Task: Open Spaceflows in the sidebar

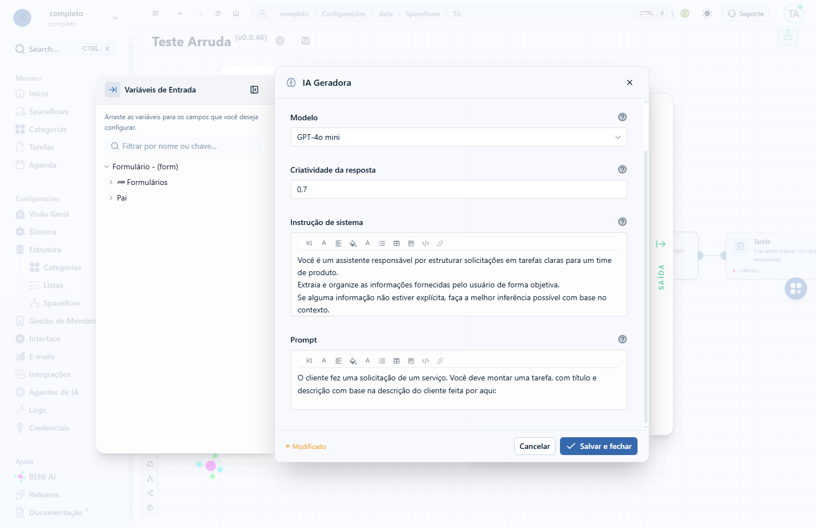Action: tap(49, 111)
